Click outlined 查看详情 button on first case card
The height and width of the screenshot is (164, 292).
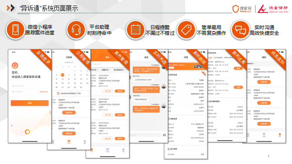pyautogui.click(x=108, y=91)
